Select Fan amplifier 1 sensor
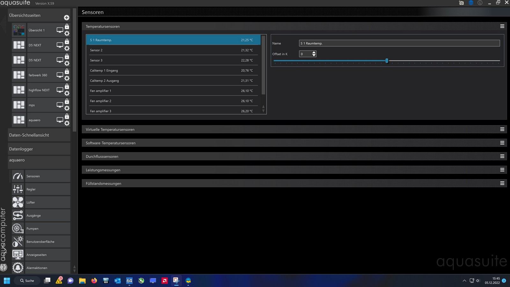Screen dimensions: 510x287 pos(173,91)
